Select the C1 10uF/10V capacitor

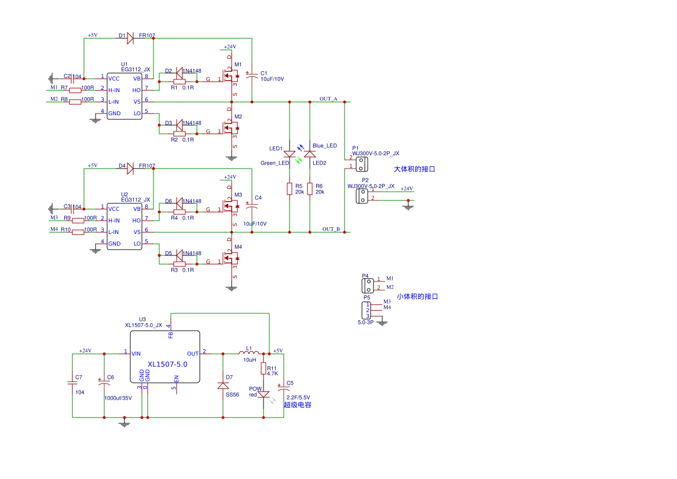pyautogui.click(x=252, y=75)
